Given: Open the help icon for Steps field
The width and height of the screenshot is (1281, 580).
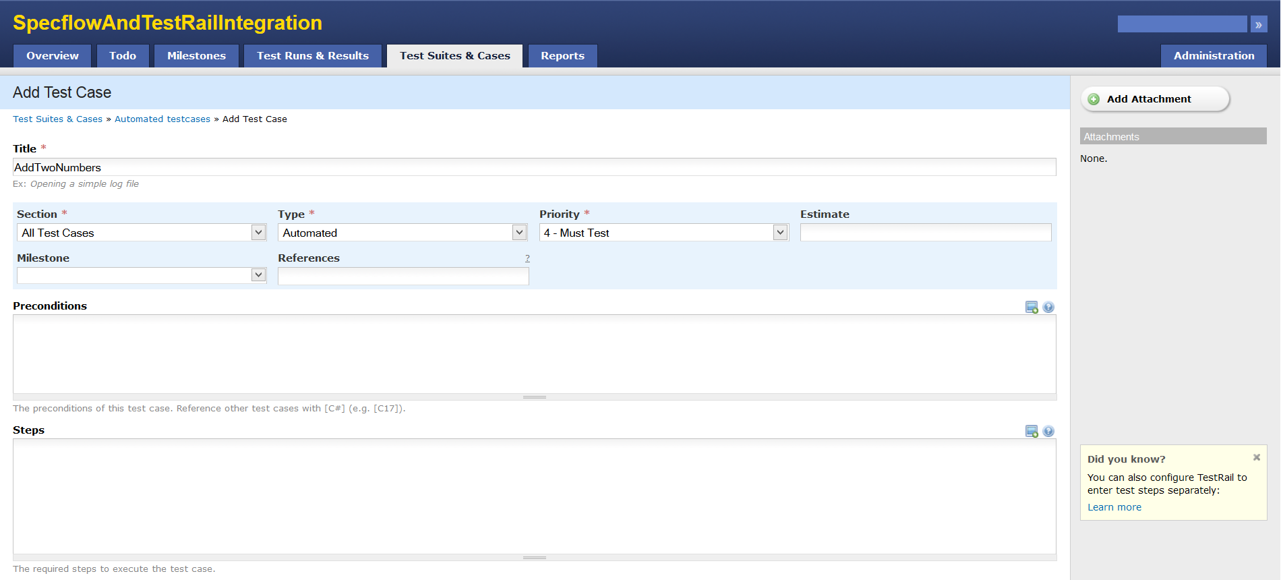Looking at the screenshot, I should (1048, 432).
